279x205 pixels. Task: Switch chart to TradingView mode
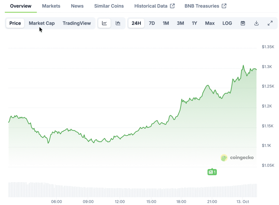77,23
